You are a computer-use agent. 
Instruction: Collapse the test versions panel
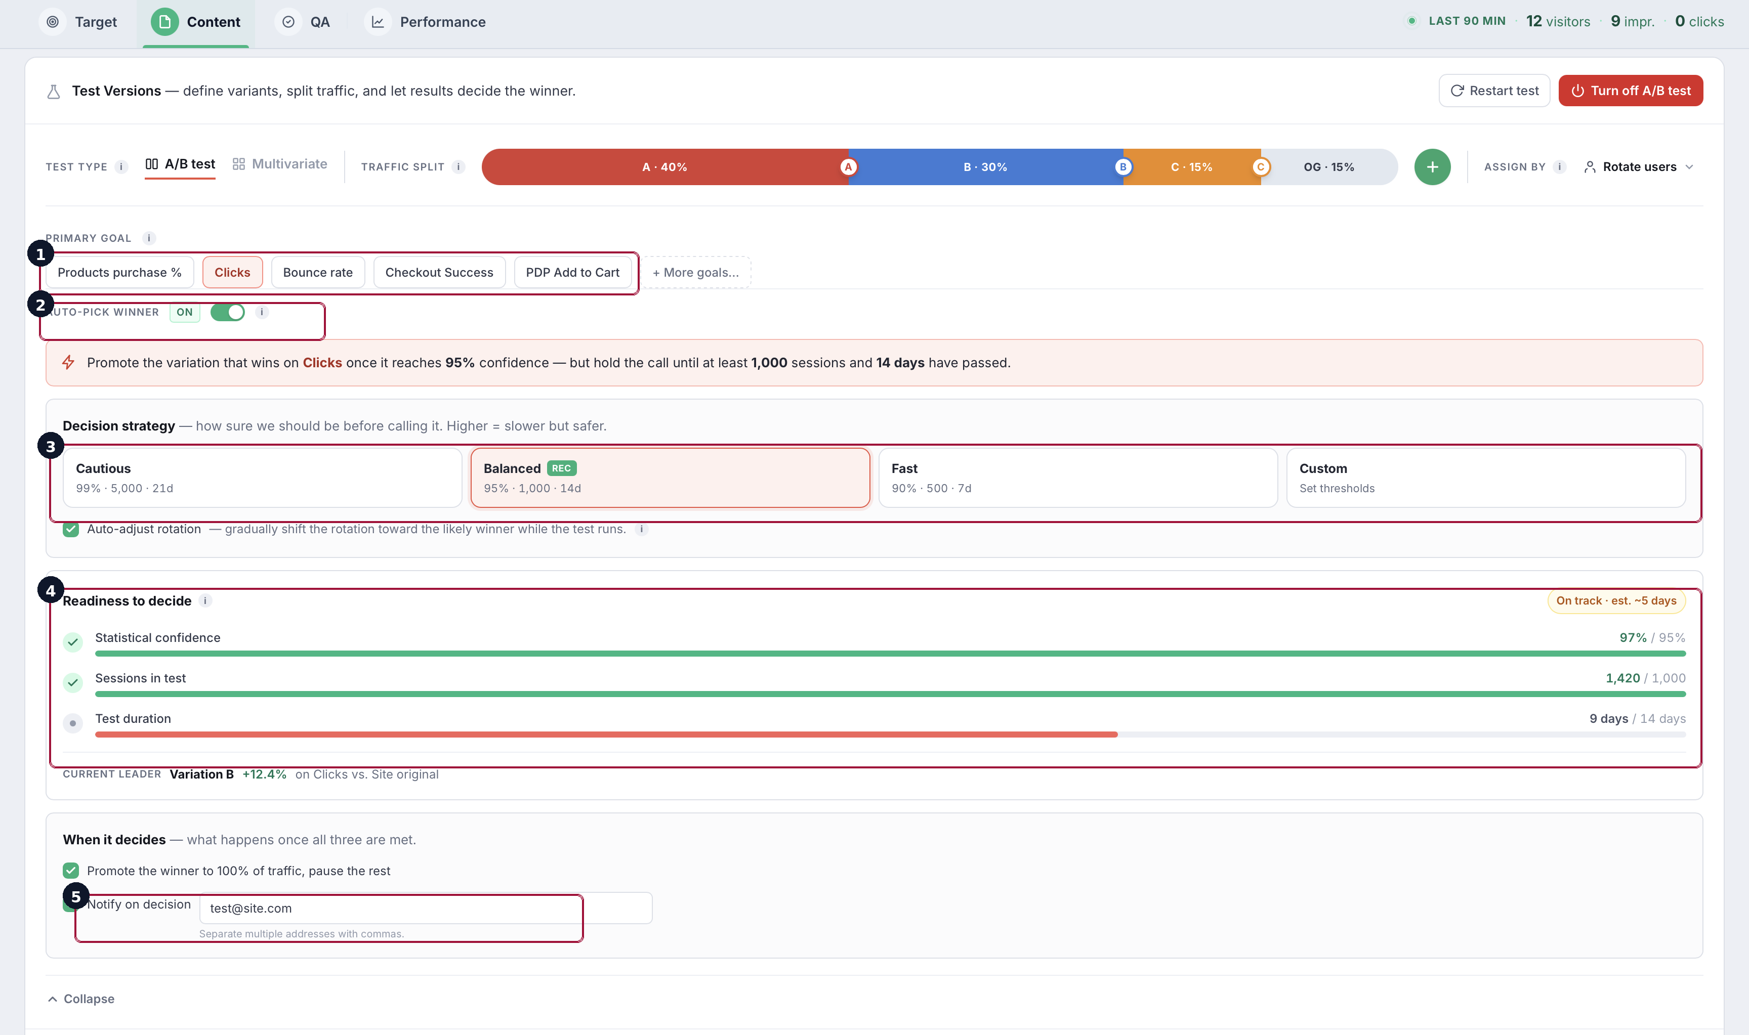click(x=81, y=999)
